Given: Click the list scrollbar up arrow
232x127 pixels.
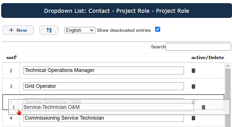Looking at the screenshot, I should click(x=228, y=66).
